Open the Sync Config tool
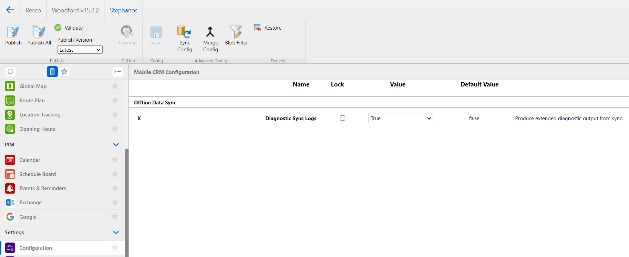Viewport: 629px width, 257px height. coord(185,32)
